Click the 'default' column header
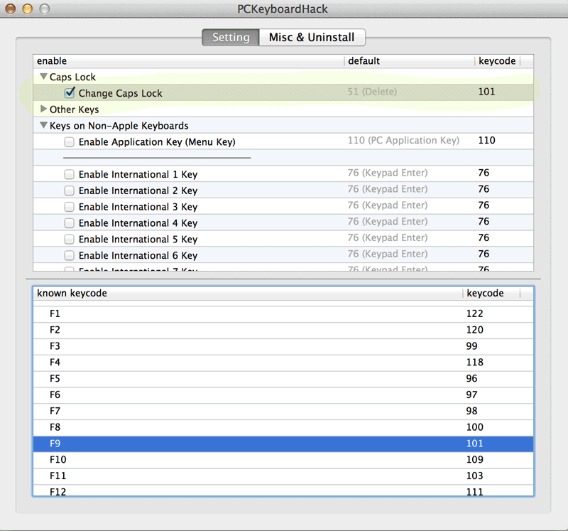The width and height of the screenshot is (568, 531). click(x=410, y=61)
